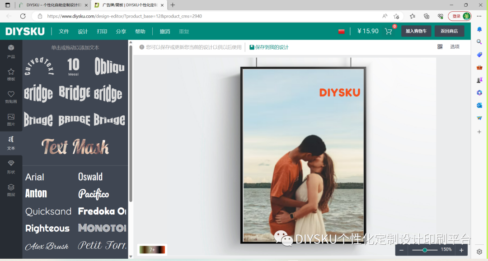Select the 文本 (Text) sidebar panel
The image size is (488, 261).
tap(11, 143)
